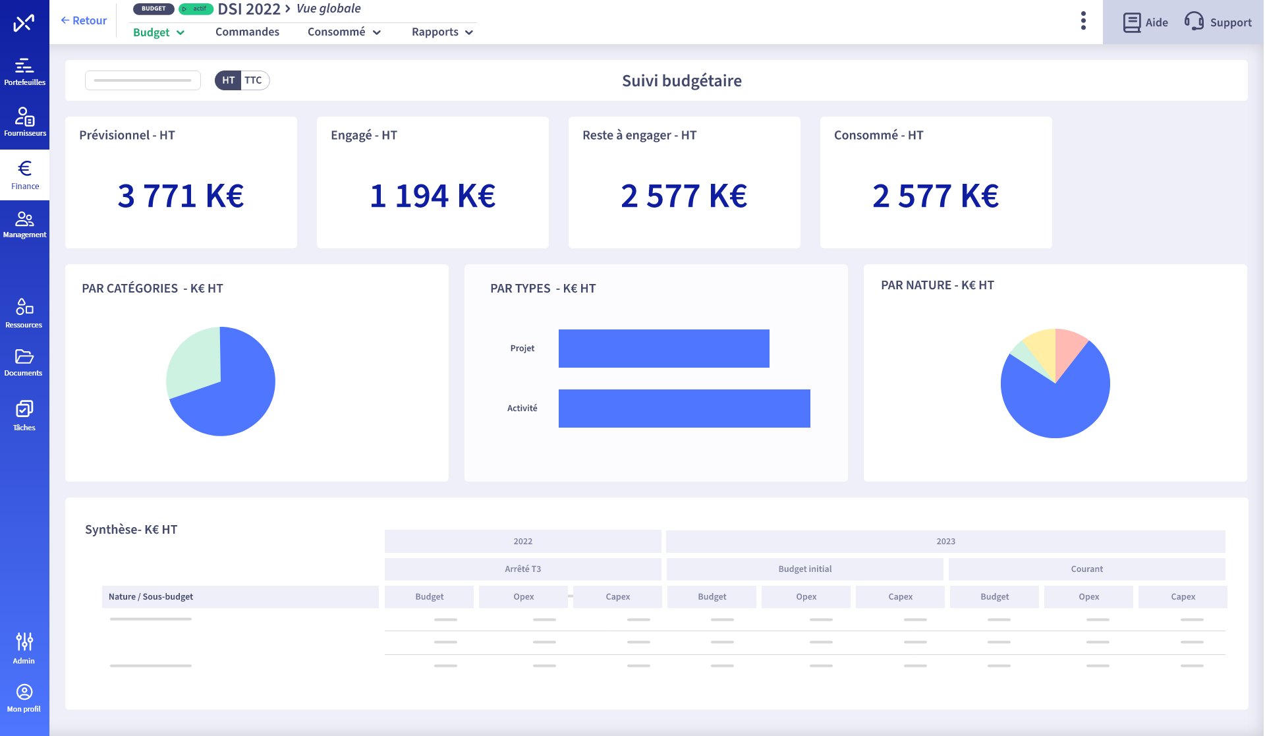Open the Finance section

click(24, 173)
